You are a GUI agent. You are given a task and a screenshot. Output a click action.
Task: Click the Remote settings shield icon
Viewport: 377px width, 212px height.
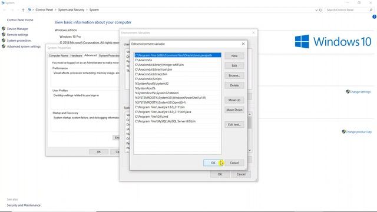tap(4, 35)
